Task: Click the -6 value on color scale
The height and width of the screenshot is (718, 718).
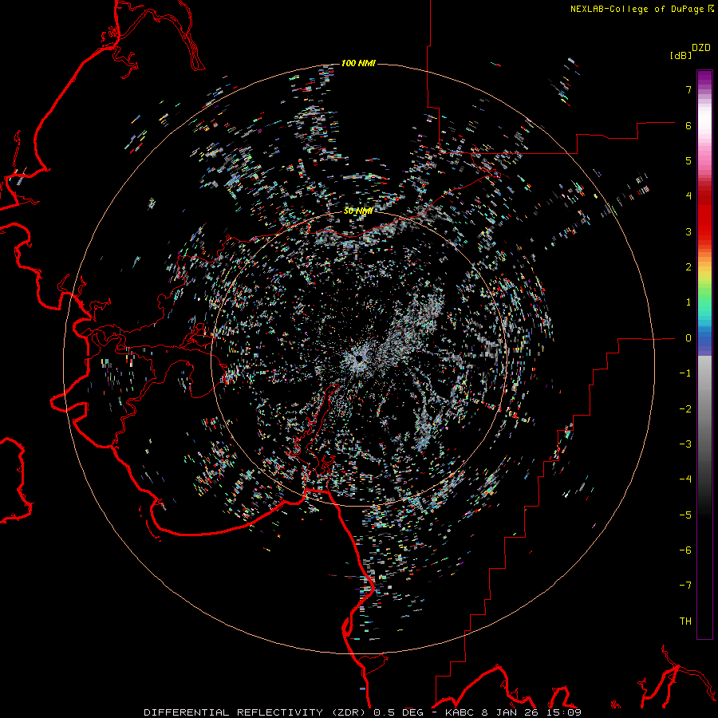Action: pyautogui.click(x=685, y=550)
